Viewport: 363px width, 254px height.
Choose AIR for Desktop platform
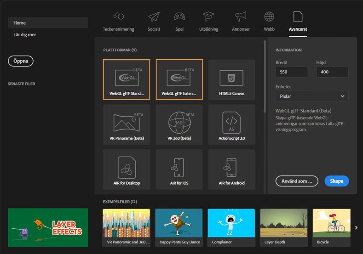tap(127, 169)
